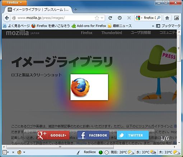Close the add-on bar with x
The image size is (183, 157).
(13, 152)
